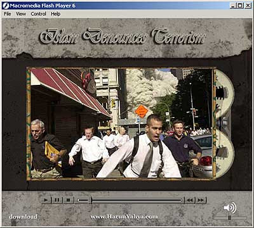Image resolution: width=254 pixels, height=228 pixels.
Task: Open the Help menu
Action: tap(56, 14)
